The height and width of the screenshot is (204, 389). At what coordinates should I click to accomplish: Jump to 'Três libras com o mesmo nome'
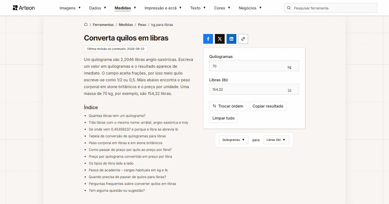(x=138, y=122)
